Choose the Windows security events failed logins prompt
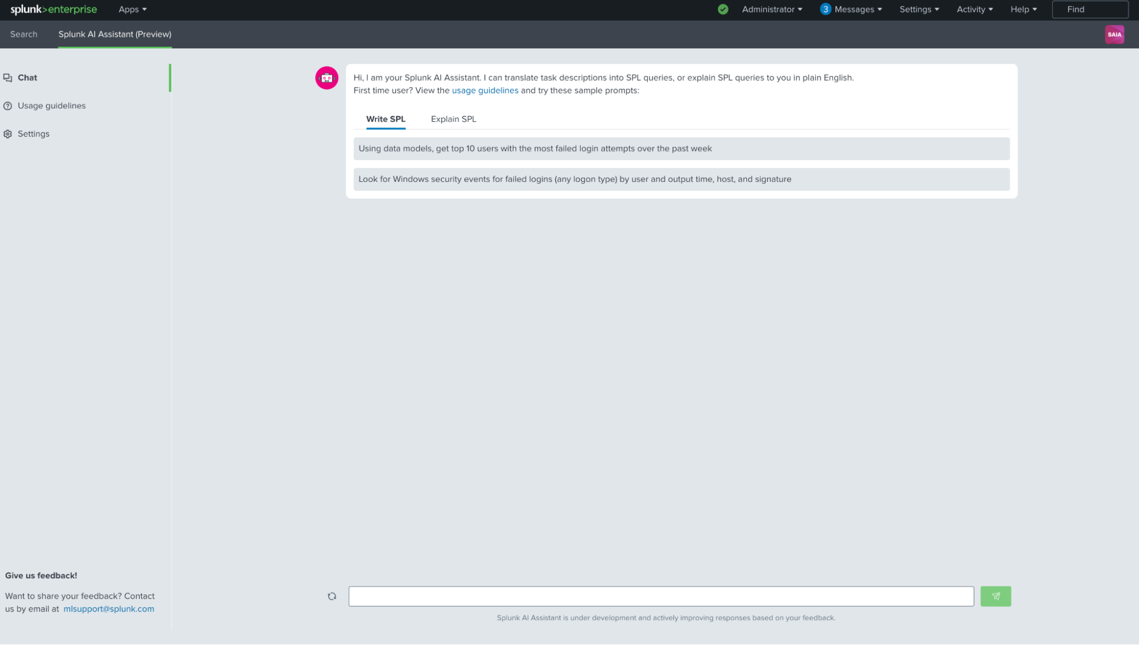1139x645 pixels. pyautogui.click(x=681, y=179)
